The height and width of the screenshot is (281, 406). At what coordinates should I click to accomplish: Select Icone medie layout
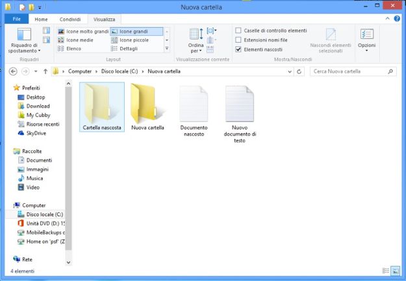coord(75,40)
